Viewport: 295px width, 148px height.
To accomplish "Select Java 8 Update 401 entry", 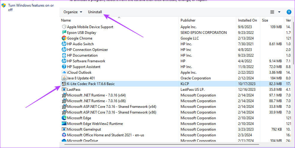I will [81, 78].
